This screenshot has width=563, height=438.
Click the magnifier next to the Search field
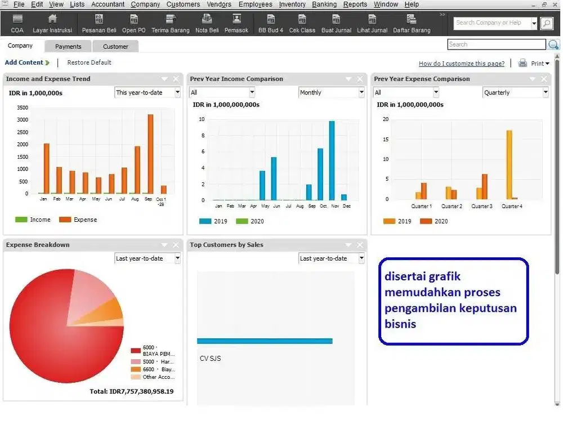pyautogui.click(x=553, y=45)
